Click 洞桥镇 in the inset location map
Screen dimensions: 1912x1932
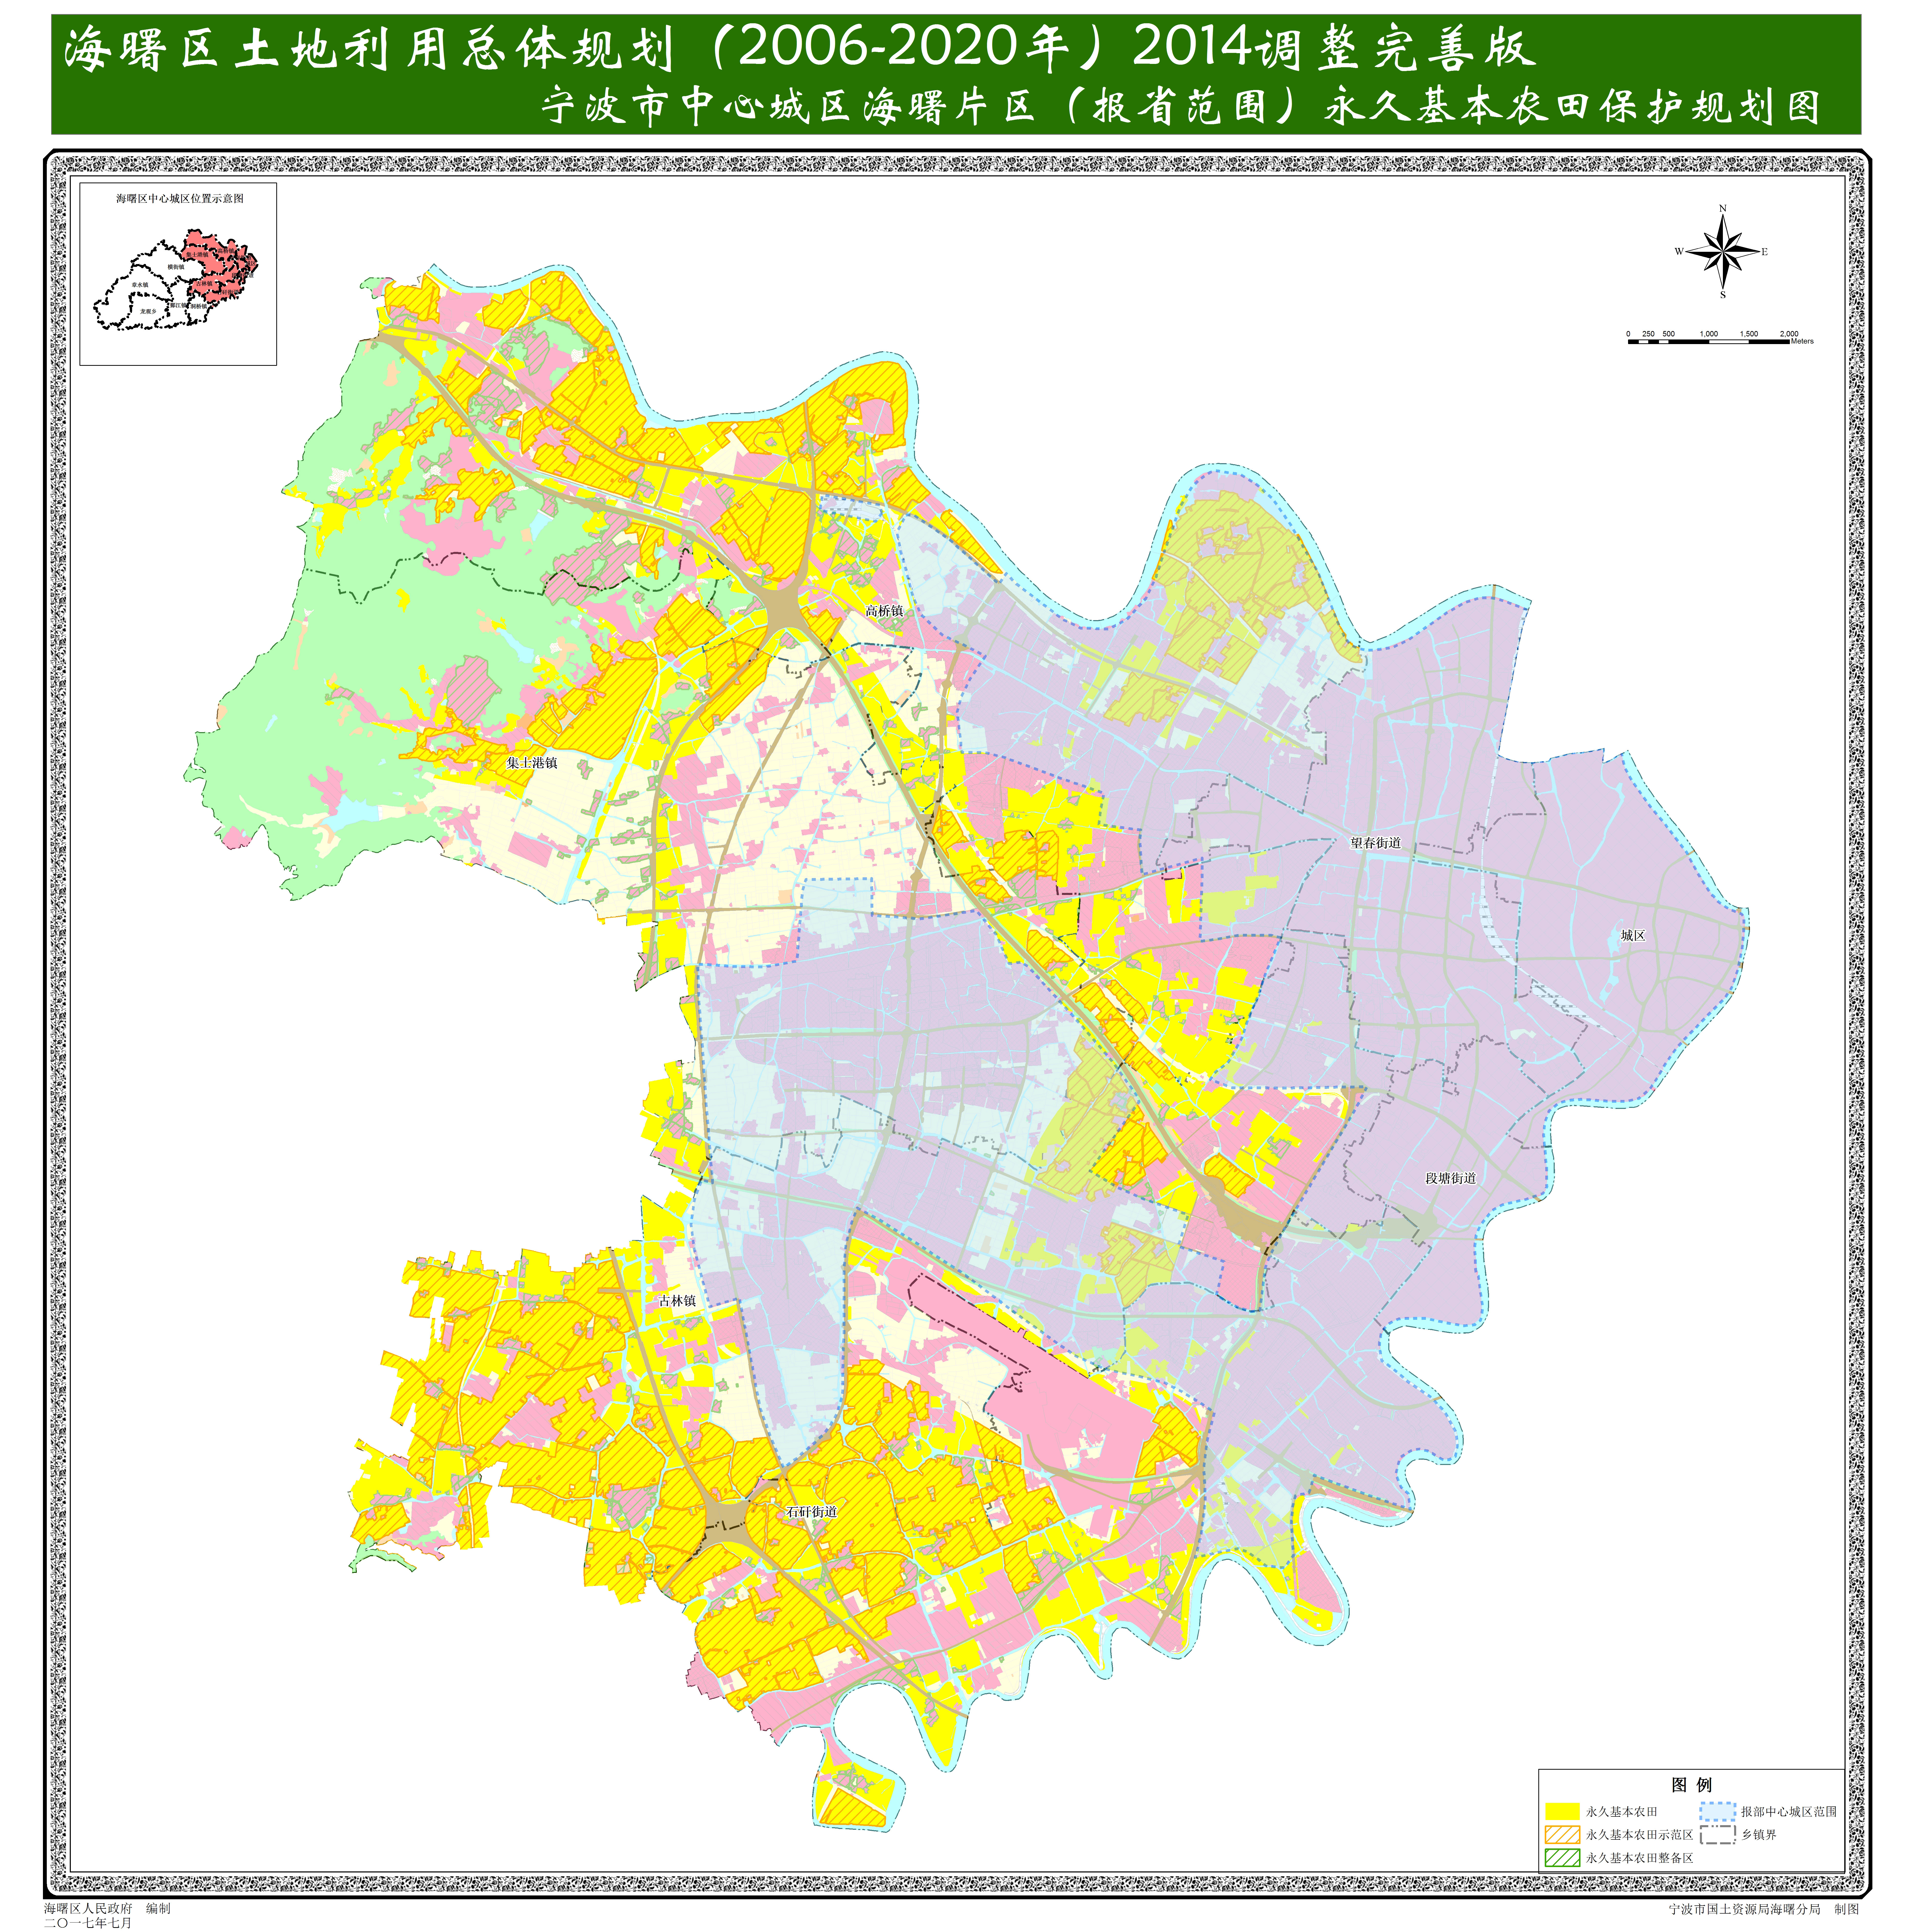coord(199,306)
